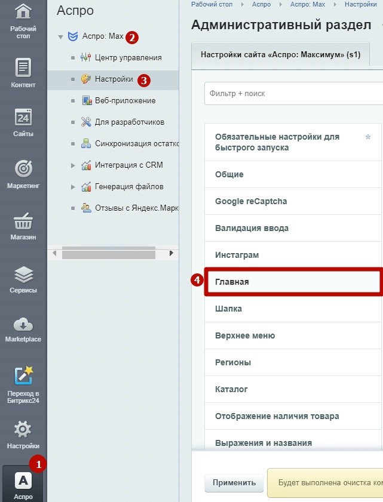Select Настройки in the Аспро tree
The height and width of the screenshot is (502, 383).
coord(114,79)
